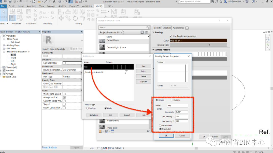Select Drafting pattern type
The height and width of the screenshot is (153, 273).
coord(88,108)
